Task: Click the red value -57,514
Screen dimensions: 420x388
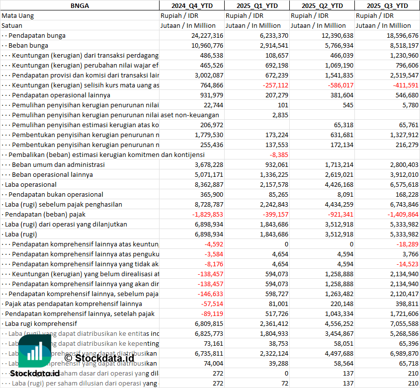Action: pyautogui.click(x=212, y=304)
